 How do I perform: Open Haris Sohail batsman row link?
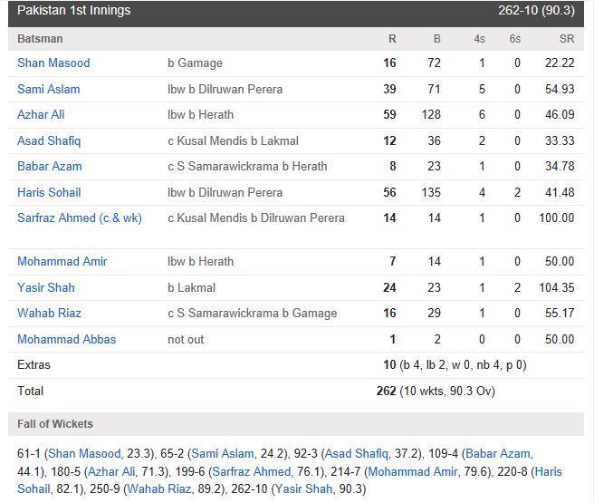[49, 192]
